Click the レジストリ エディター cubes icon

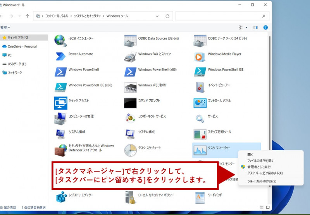pyautogui.click(x=61, y=197)
